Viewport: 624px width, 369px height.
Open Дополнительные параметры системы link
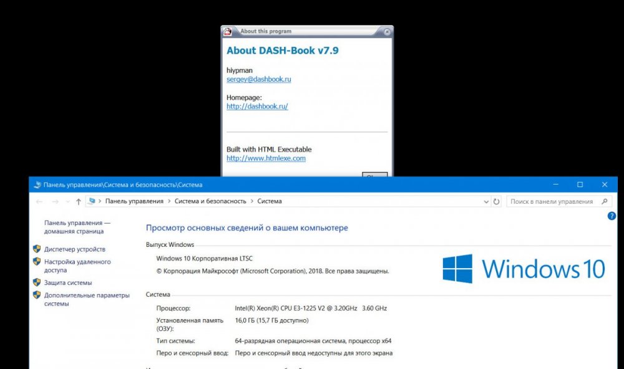[x=87, y=299]
